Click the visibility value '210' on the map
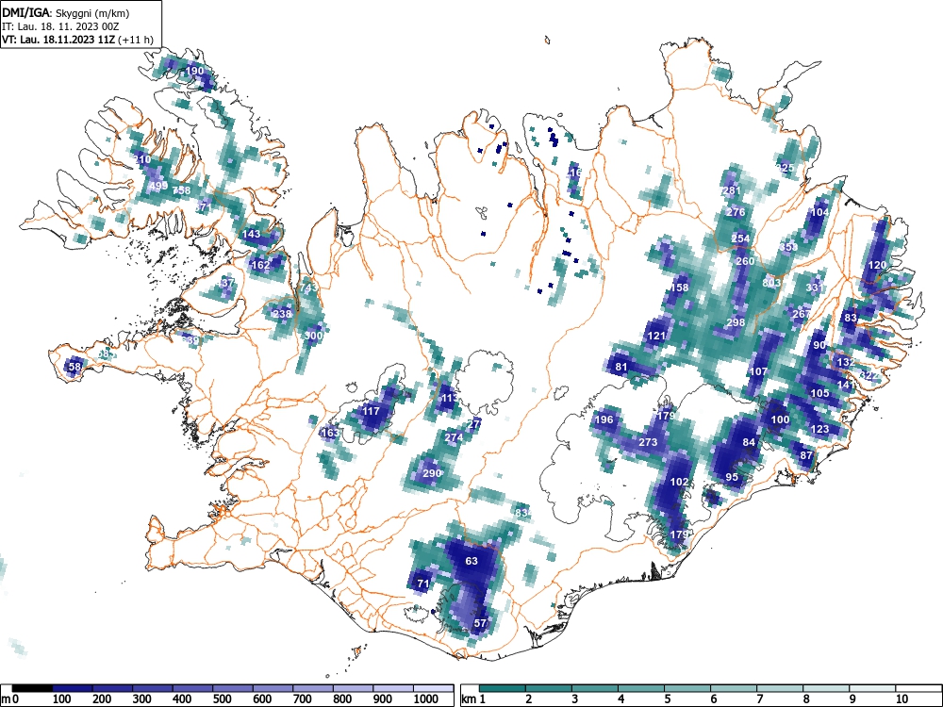Viewport: 943px width, 707px height. click(142, 160)
